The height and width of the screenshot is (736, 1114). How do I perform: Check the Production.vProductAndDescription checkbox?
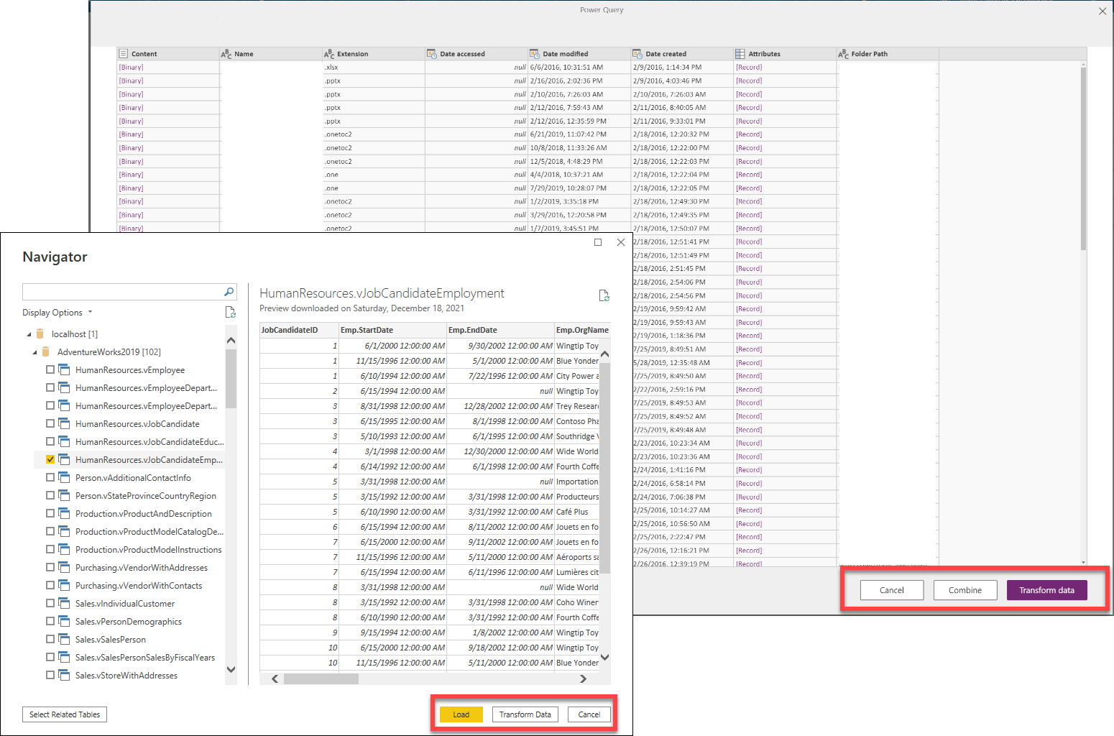50,513
